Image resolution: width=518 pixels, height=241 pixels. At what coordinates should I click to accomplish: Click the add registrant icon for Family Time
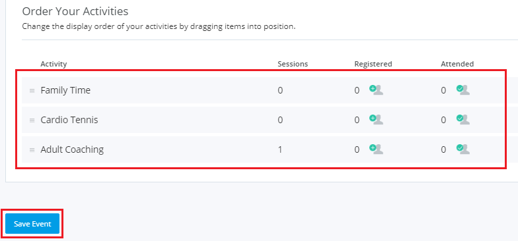(x=377, y=90)
